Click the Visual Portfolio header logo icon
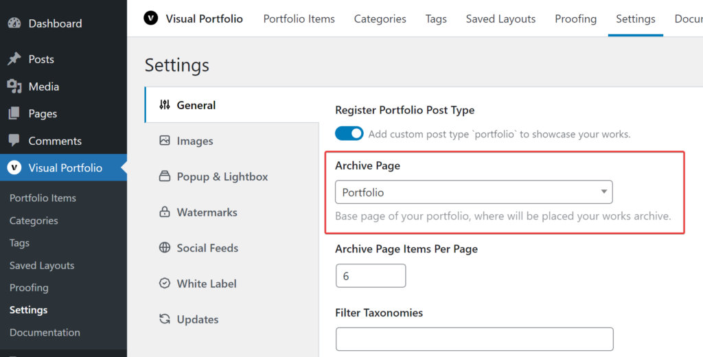Screen dimensions: 703x357 150,19
